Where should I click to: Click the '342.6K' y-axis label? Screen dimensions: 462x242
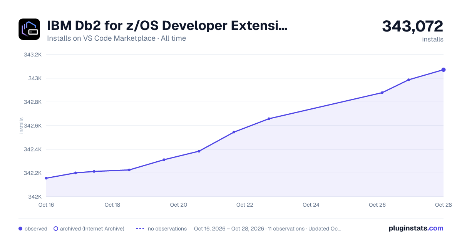coord(32,126)
